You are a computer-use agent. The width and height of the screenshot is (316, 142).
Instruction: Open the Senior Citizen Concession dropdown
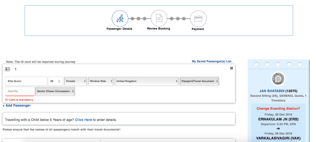click(55, 91)
